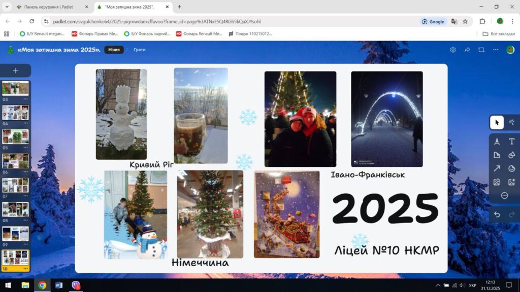Switch to the Грати mode
Screen dimensions: 520x292
point(139,50)
